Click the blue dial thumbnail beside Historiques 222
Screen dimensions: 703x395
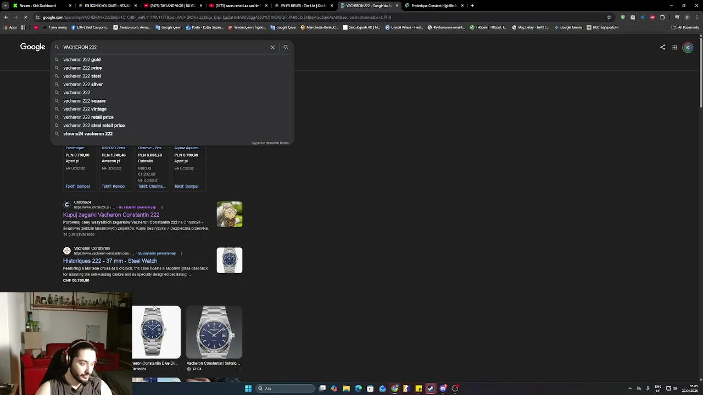230,260
